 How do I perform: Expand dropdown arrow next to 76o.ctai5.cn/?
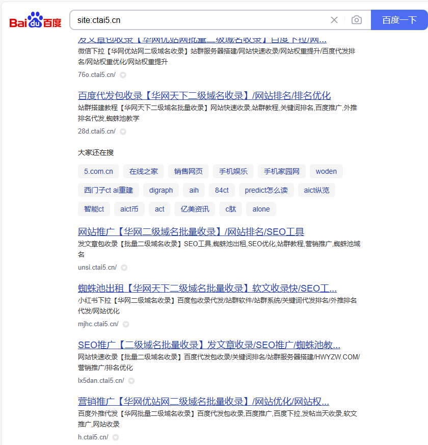tap(123, 75)
